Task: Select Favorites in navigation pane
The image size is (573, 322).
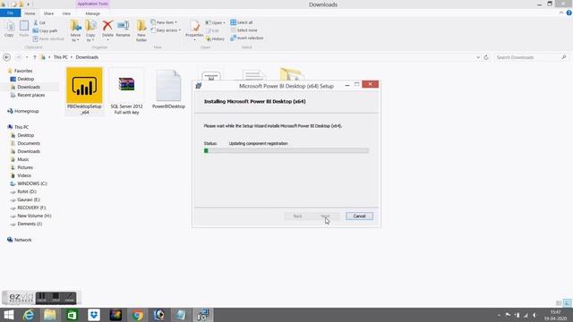Action: tap(23, 71)
